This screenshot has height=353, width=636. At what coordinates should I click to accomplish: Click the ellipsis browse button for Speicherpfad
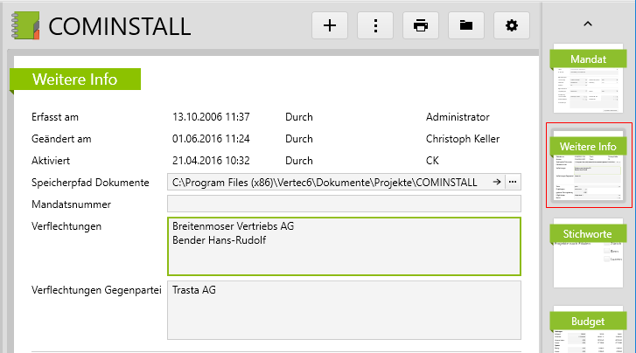pos(513,182)
